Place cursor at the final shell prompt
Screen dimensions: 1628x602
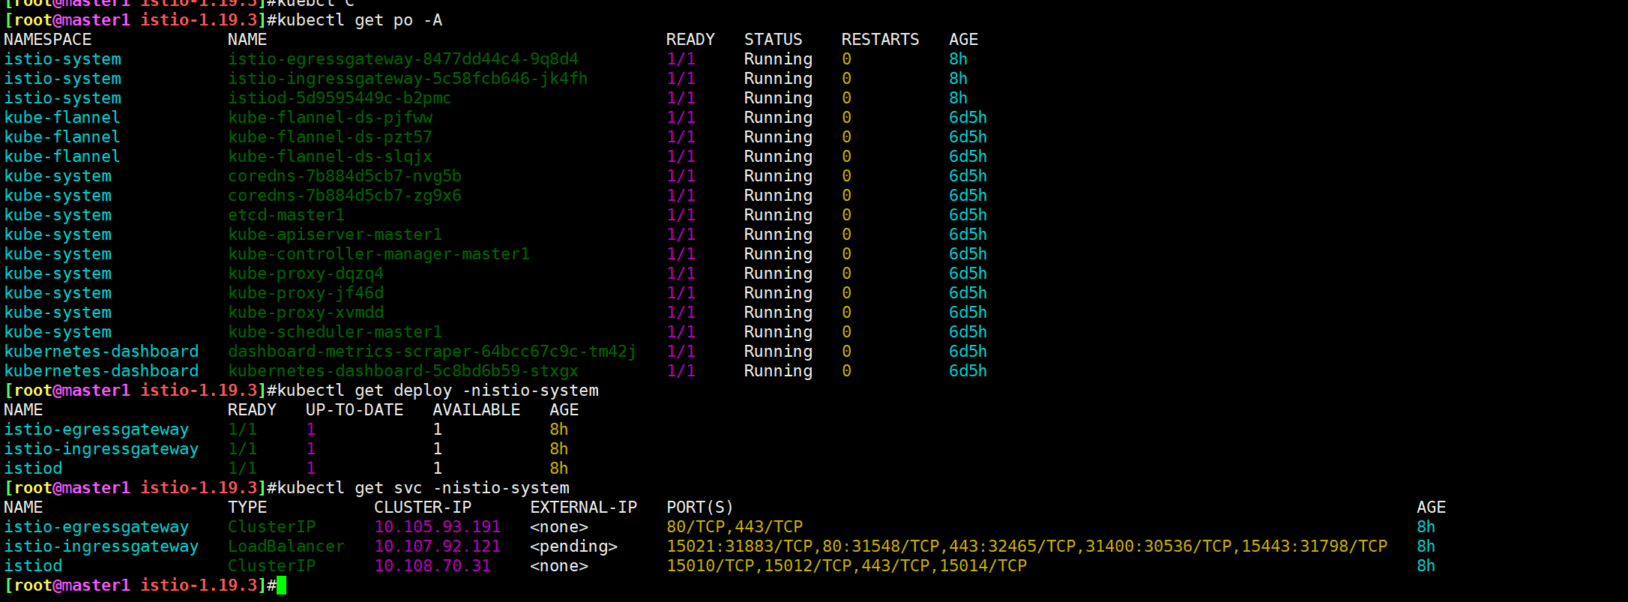[x=282, y=586]
